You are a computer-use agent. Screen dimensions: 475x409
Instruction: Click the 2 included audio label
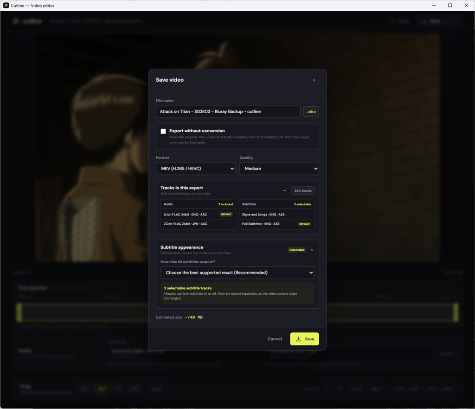coord(225,204)
